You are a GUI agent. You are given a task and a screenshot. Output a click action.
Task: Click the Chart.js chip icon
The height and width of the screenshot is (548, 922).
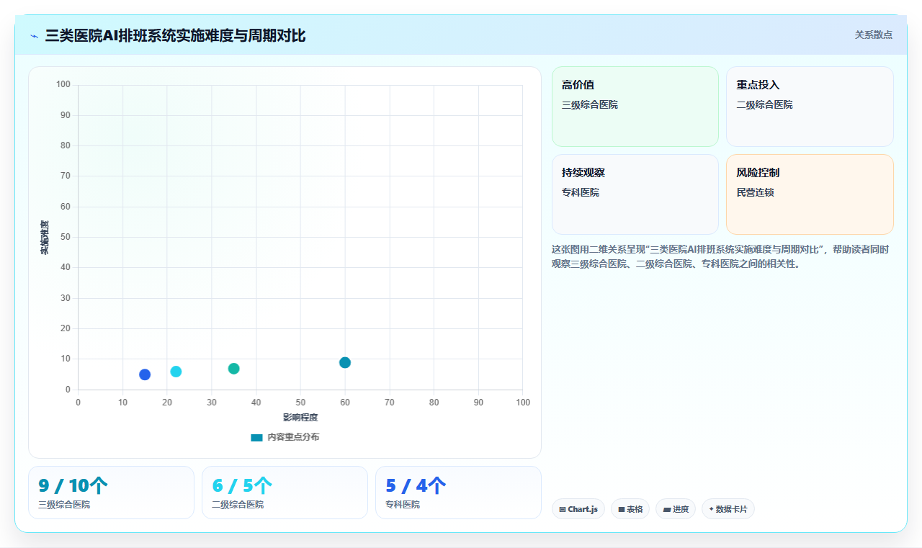pos(563,509)
